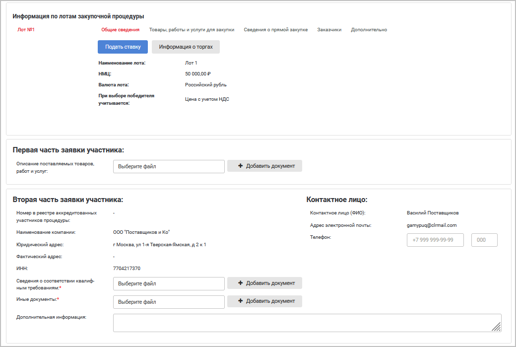
Task: Grab the resize handle of the Дополнительная информация textarea
Action: click(x=496, y=326)
